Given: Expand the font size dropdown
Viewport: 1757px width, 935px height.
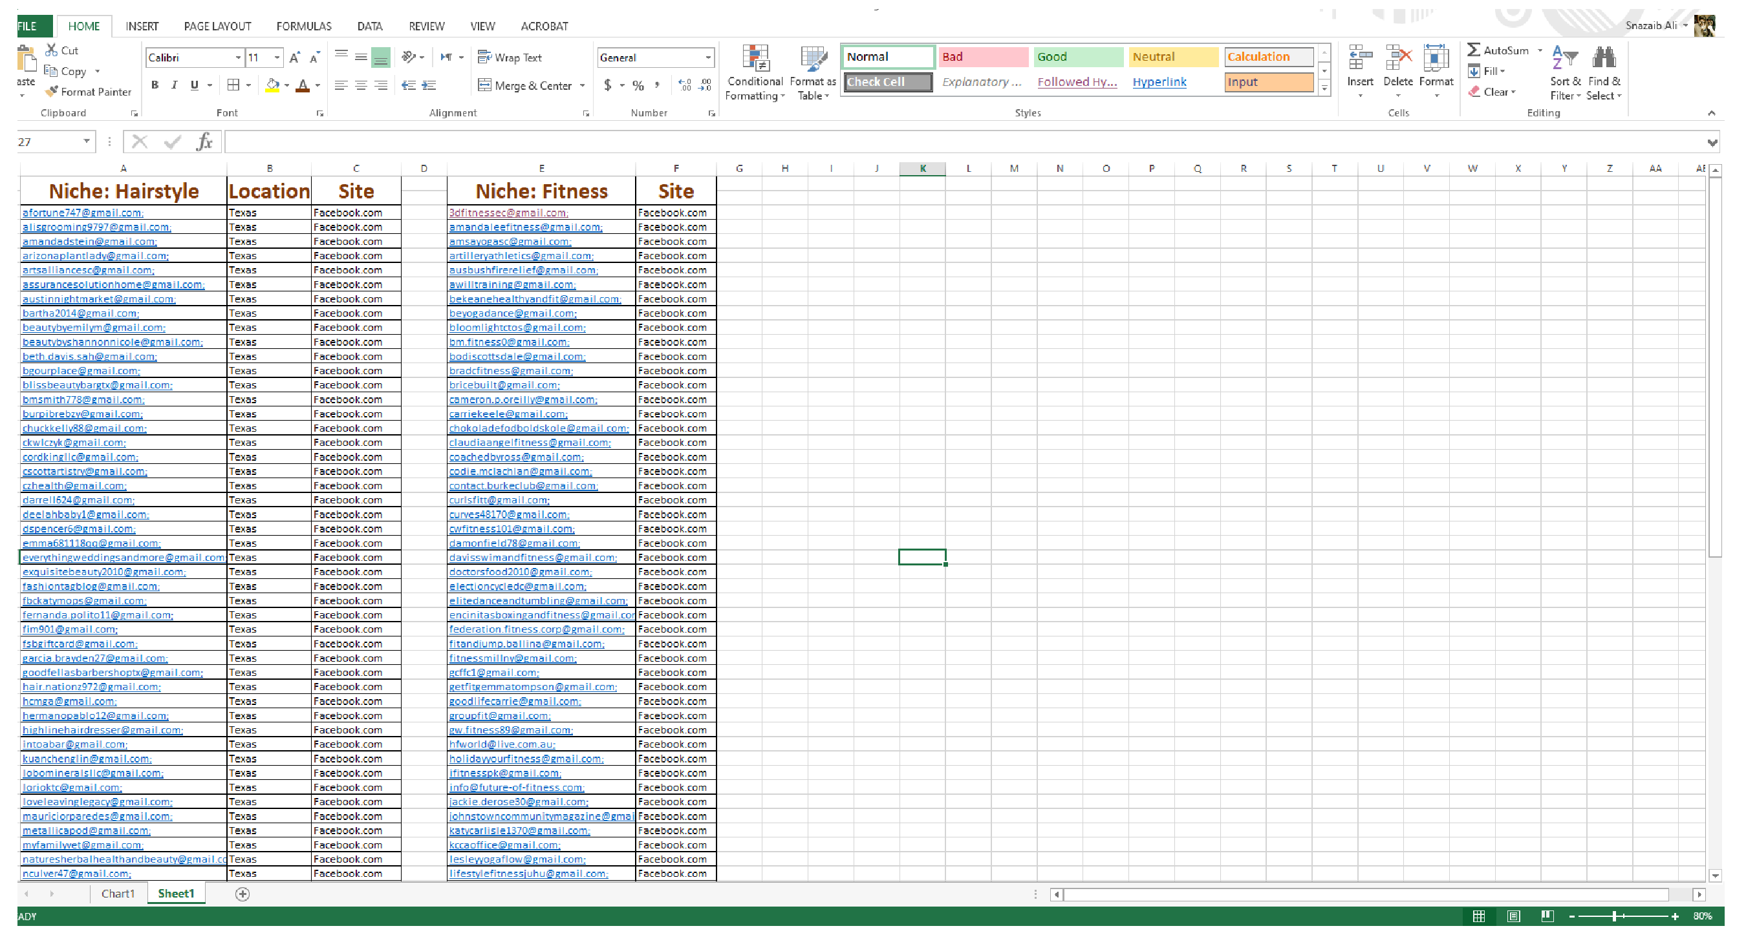Looking at the screenshot, I should [277, 58].
